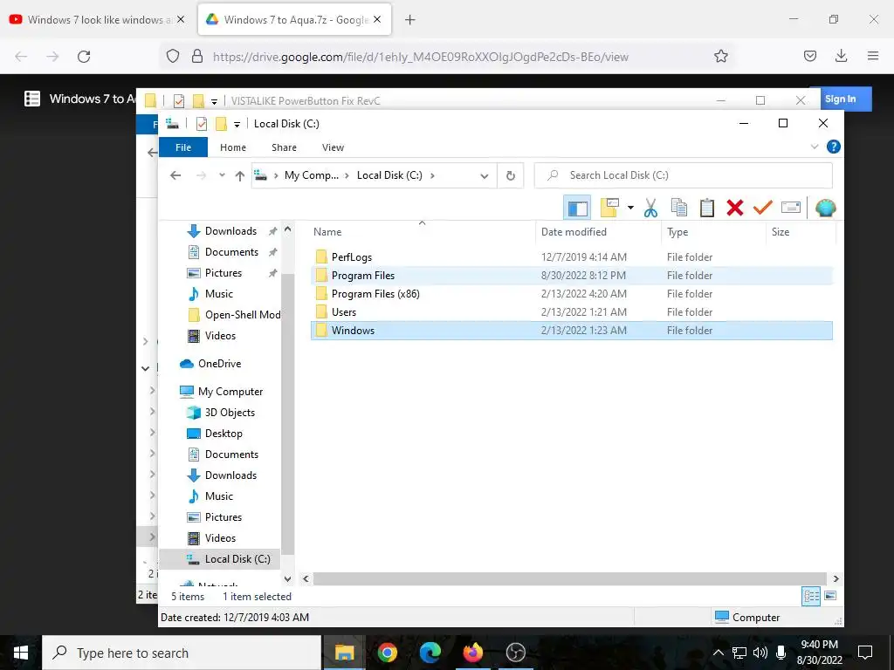Viewport: 894px width, 670px height.
Task: Open the recent locations dropdown arrow
Action: click(x=222, y=175)
